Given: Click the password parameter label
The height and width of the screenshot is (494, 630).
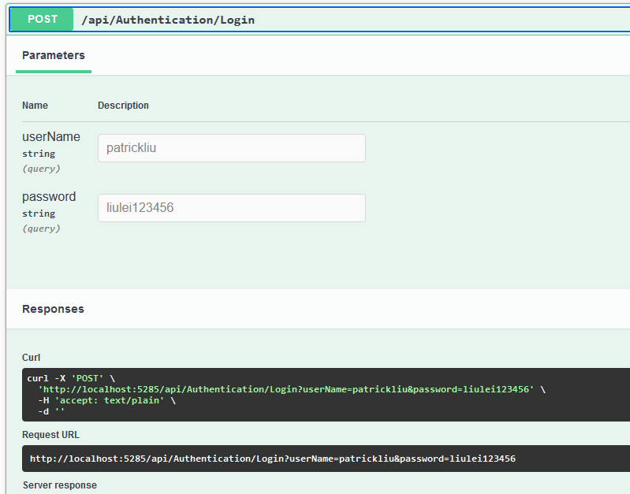Looking at the screenshot, I should (x=49, y=197).
